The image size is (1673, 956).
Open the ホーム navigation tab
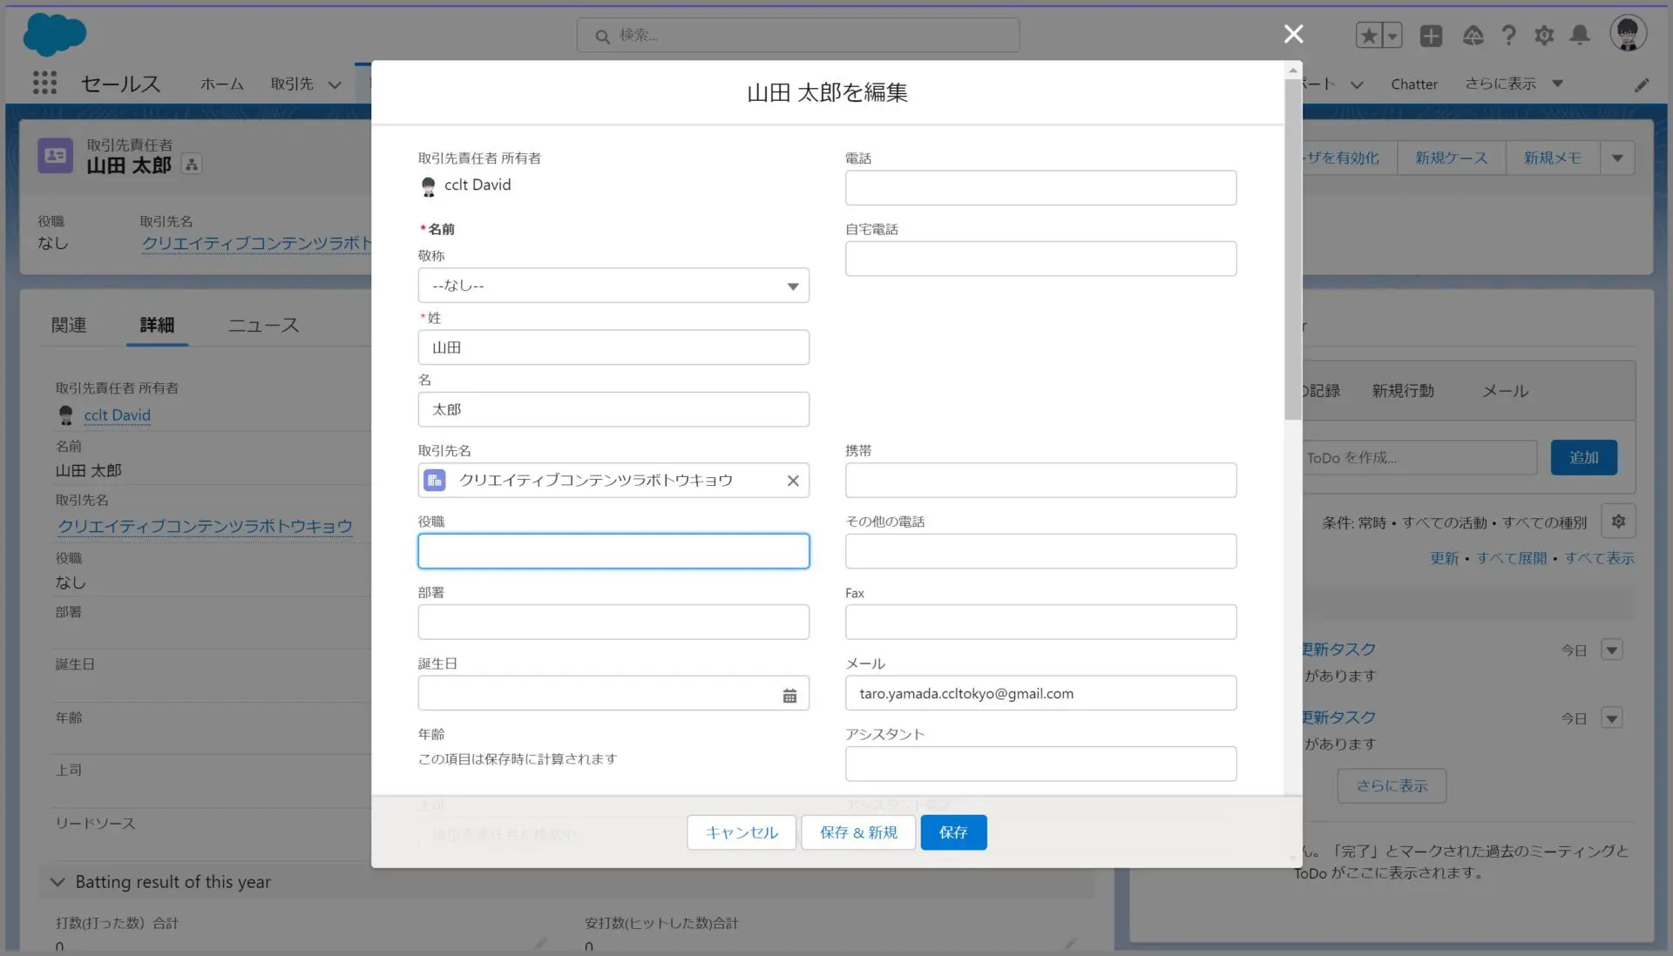(221, 84)
